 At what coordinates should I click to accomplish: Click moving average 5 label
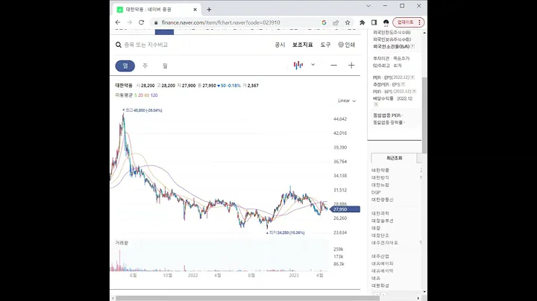pyautogui.click(x=135, y=95)
